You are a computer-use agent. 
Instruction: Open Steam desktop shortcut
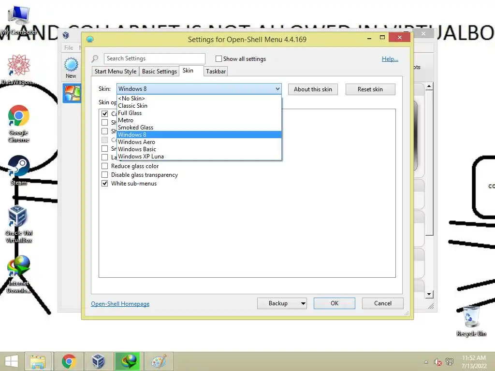point(19,171)
